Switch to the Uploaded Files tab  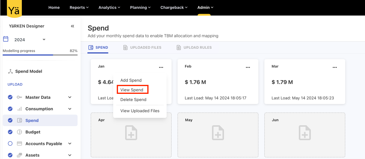143,48
